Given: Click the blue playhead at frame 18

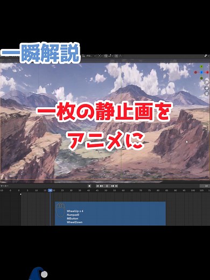Looking at the screenshot, I should click(x=50, y=190).
